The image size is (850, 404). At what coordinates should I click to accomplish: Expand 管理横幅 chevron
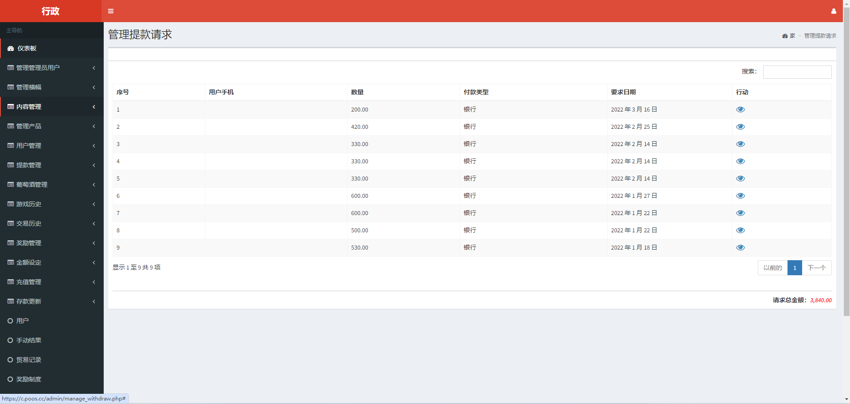coord(94,87)
